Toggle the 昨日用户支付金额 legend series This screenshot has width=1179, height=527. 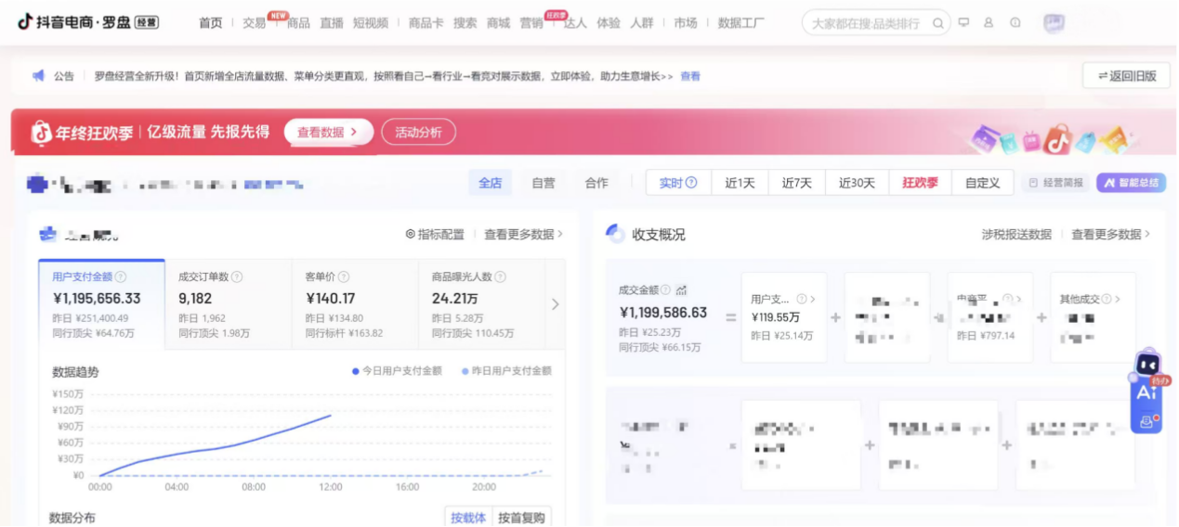click(x=506, y=371)
